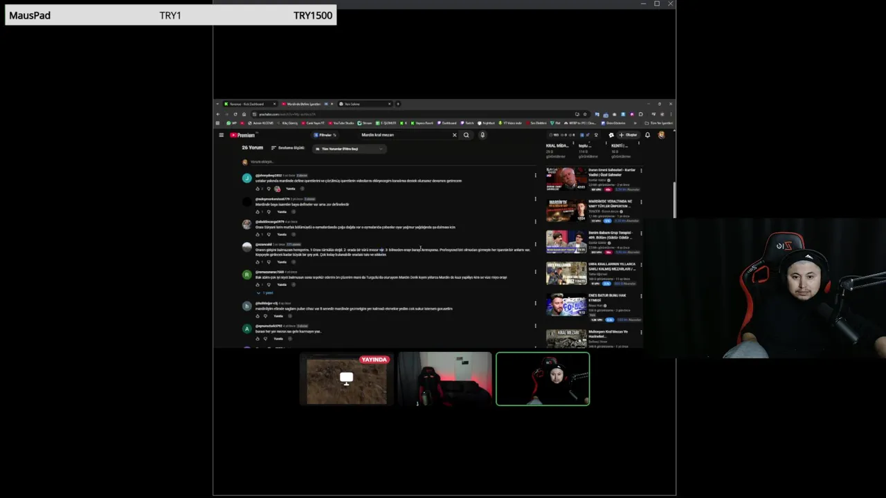Switch to the Mardin'de Define İşaretleri tab
This screenshot has height=498, width=886.
point(307,104)
